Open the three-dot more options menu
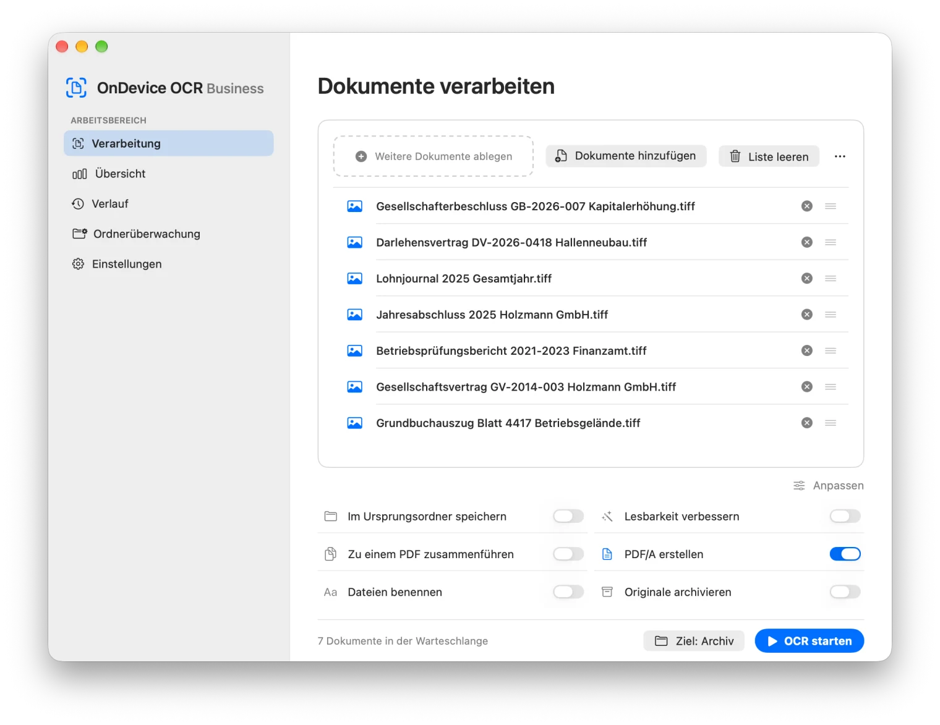Image resolution: width=940 pixels, height=725 pixels. pos(839,156)
